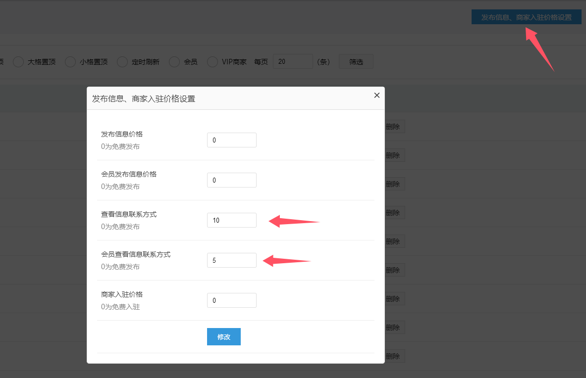Select the 大格置顶 radio button
The image size is (586, 378).
tap(18, 62)
